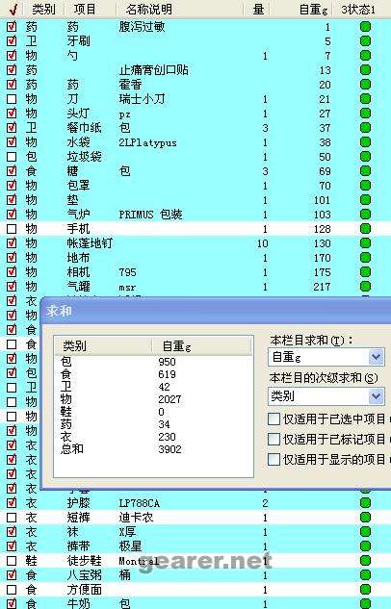Image resolution: width=391 pixels, height=609 pixels.
Task: Click green status dot in 手机 row
Action: 365,228
